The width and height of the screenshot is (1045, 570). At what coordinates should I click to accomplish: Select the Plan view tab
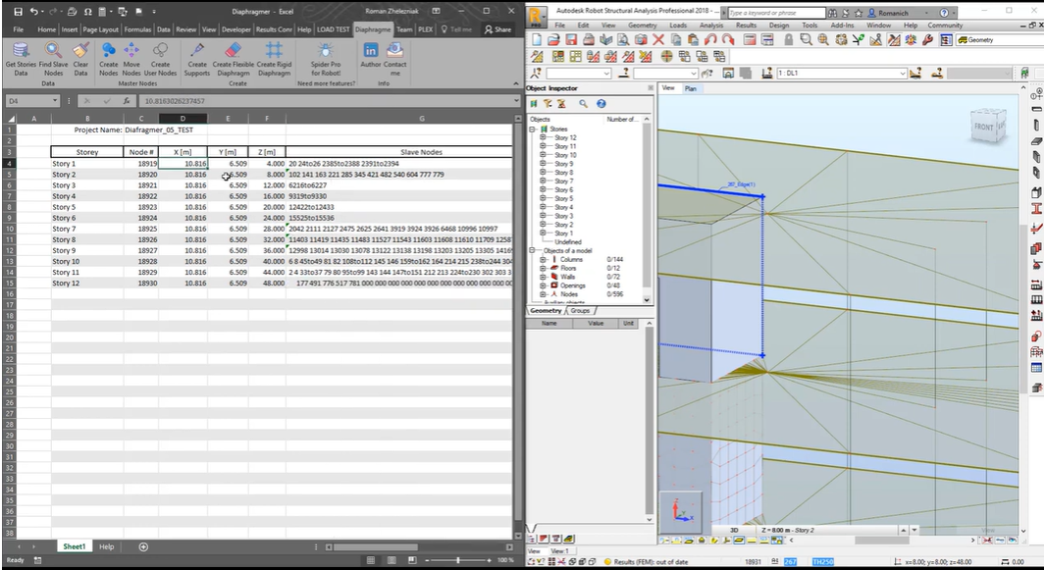691,88
